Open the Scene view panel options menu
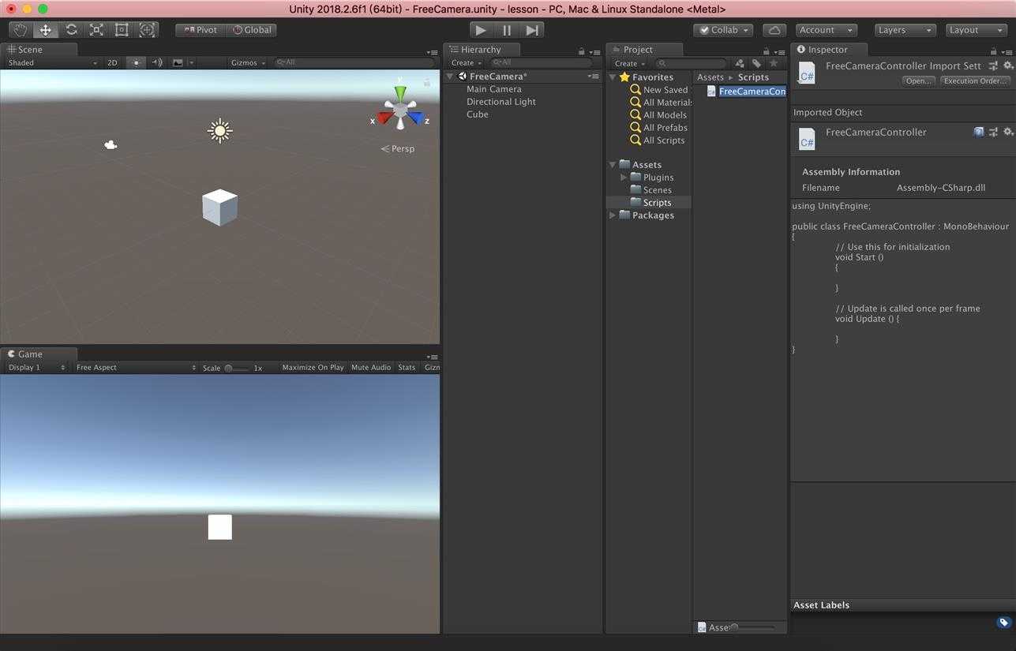 (x=432, y=52)
